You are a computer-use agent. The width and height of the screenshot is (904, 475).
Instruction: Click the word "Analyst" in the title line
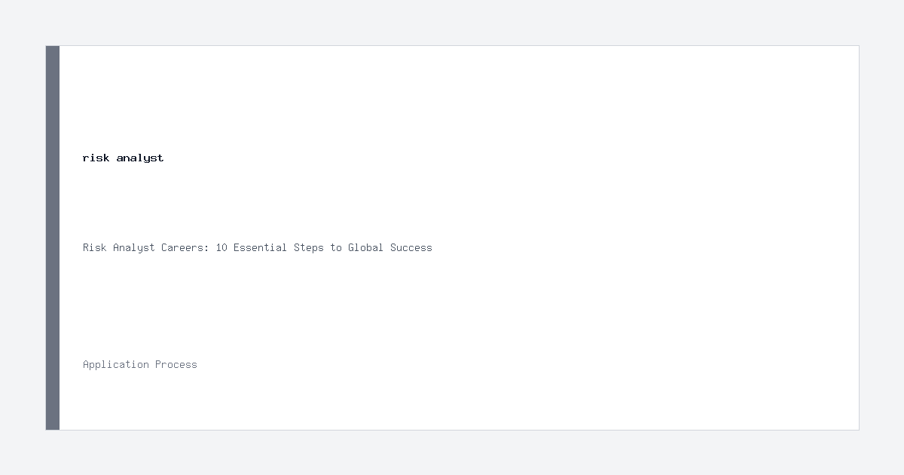134,247
